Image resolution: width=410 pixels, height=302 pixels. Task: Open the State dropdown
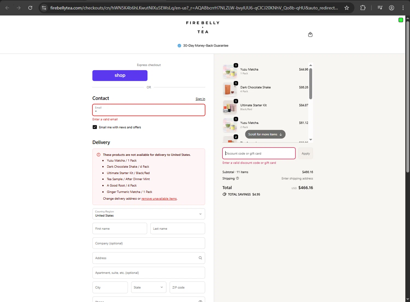click(148, 287)
